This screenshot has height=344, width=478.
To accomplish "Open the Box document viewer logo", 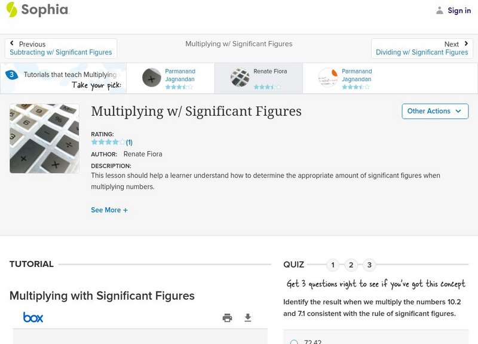I will pyautogui.click(x=33, y=317).
